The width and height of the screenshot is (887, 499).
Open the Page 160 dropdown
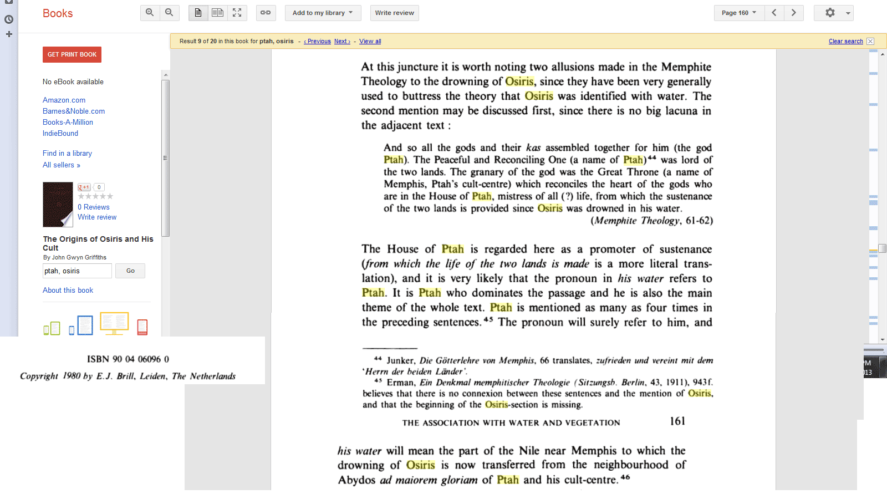pyautogui.click(x=738, y=13)
